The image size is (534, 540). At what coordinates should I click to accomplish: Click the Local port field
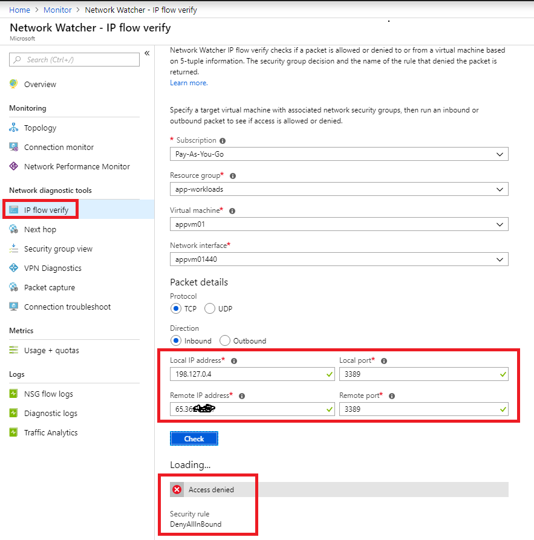click(424, 374)
